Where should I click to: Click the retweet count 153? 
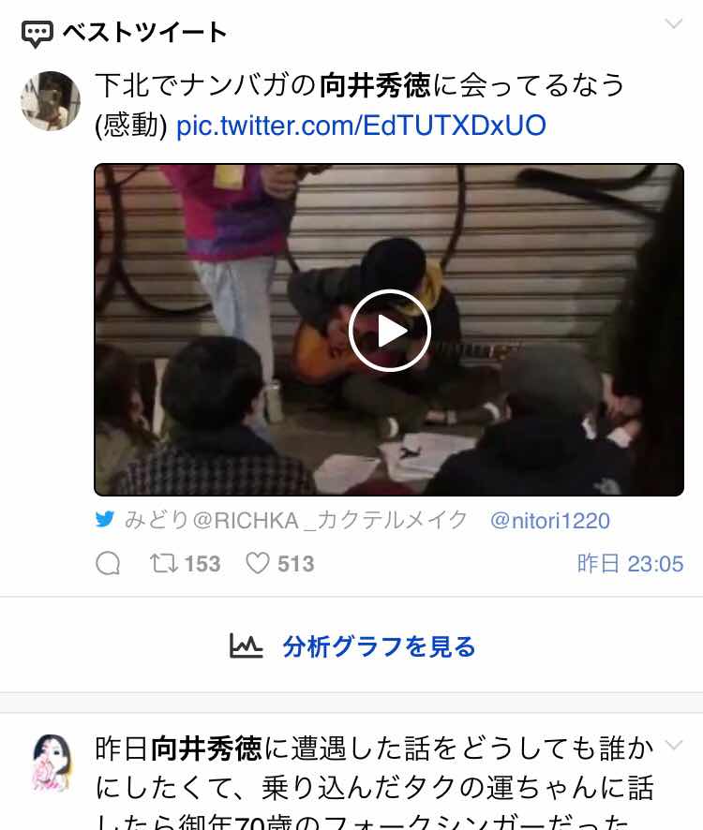coord(202,564)
